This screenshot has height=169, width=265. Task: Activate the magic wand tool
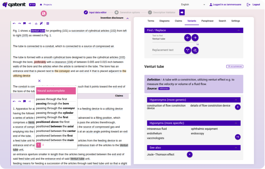click(41, 24)
